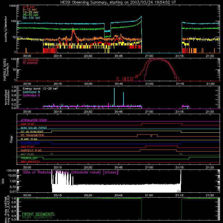Click the HI channel legend label

click(30, 63)
